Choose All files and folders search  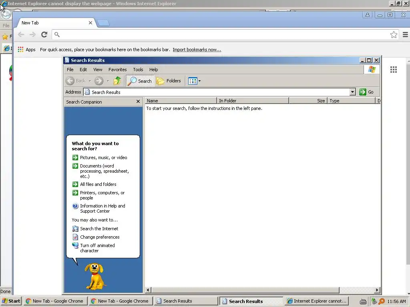point(94,184)
